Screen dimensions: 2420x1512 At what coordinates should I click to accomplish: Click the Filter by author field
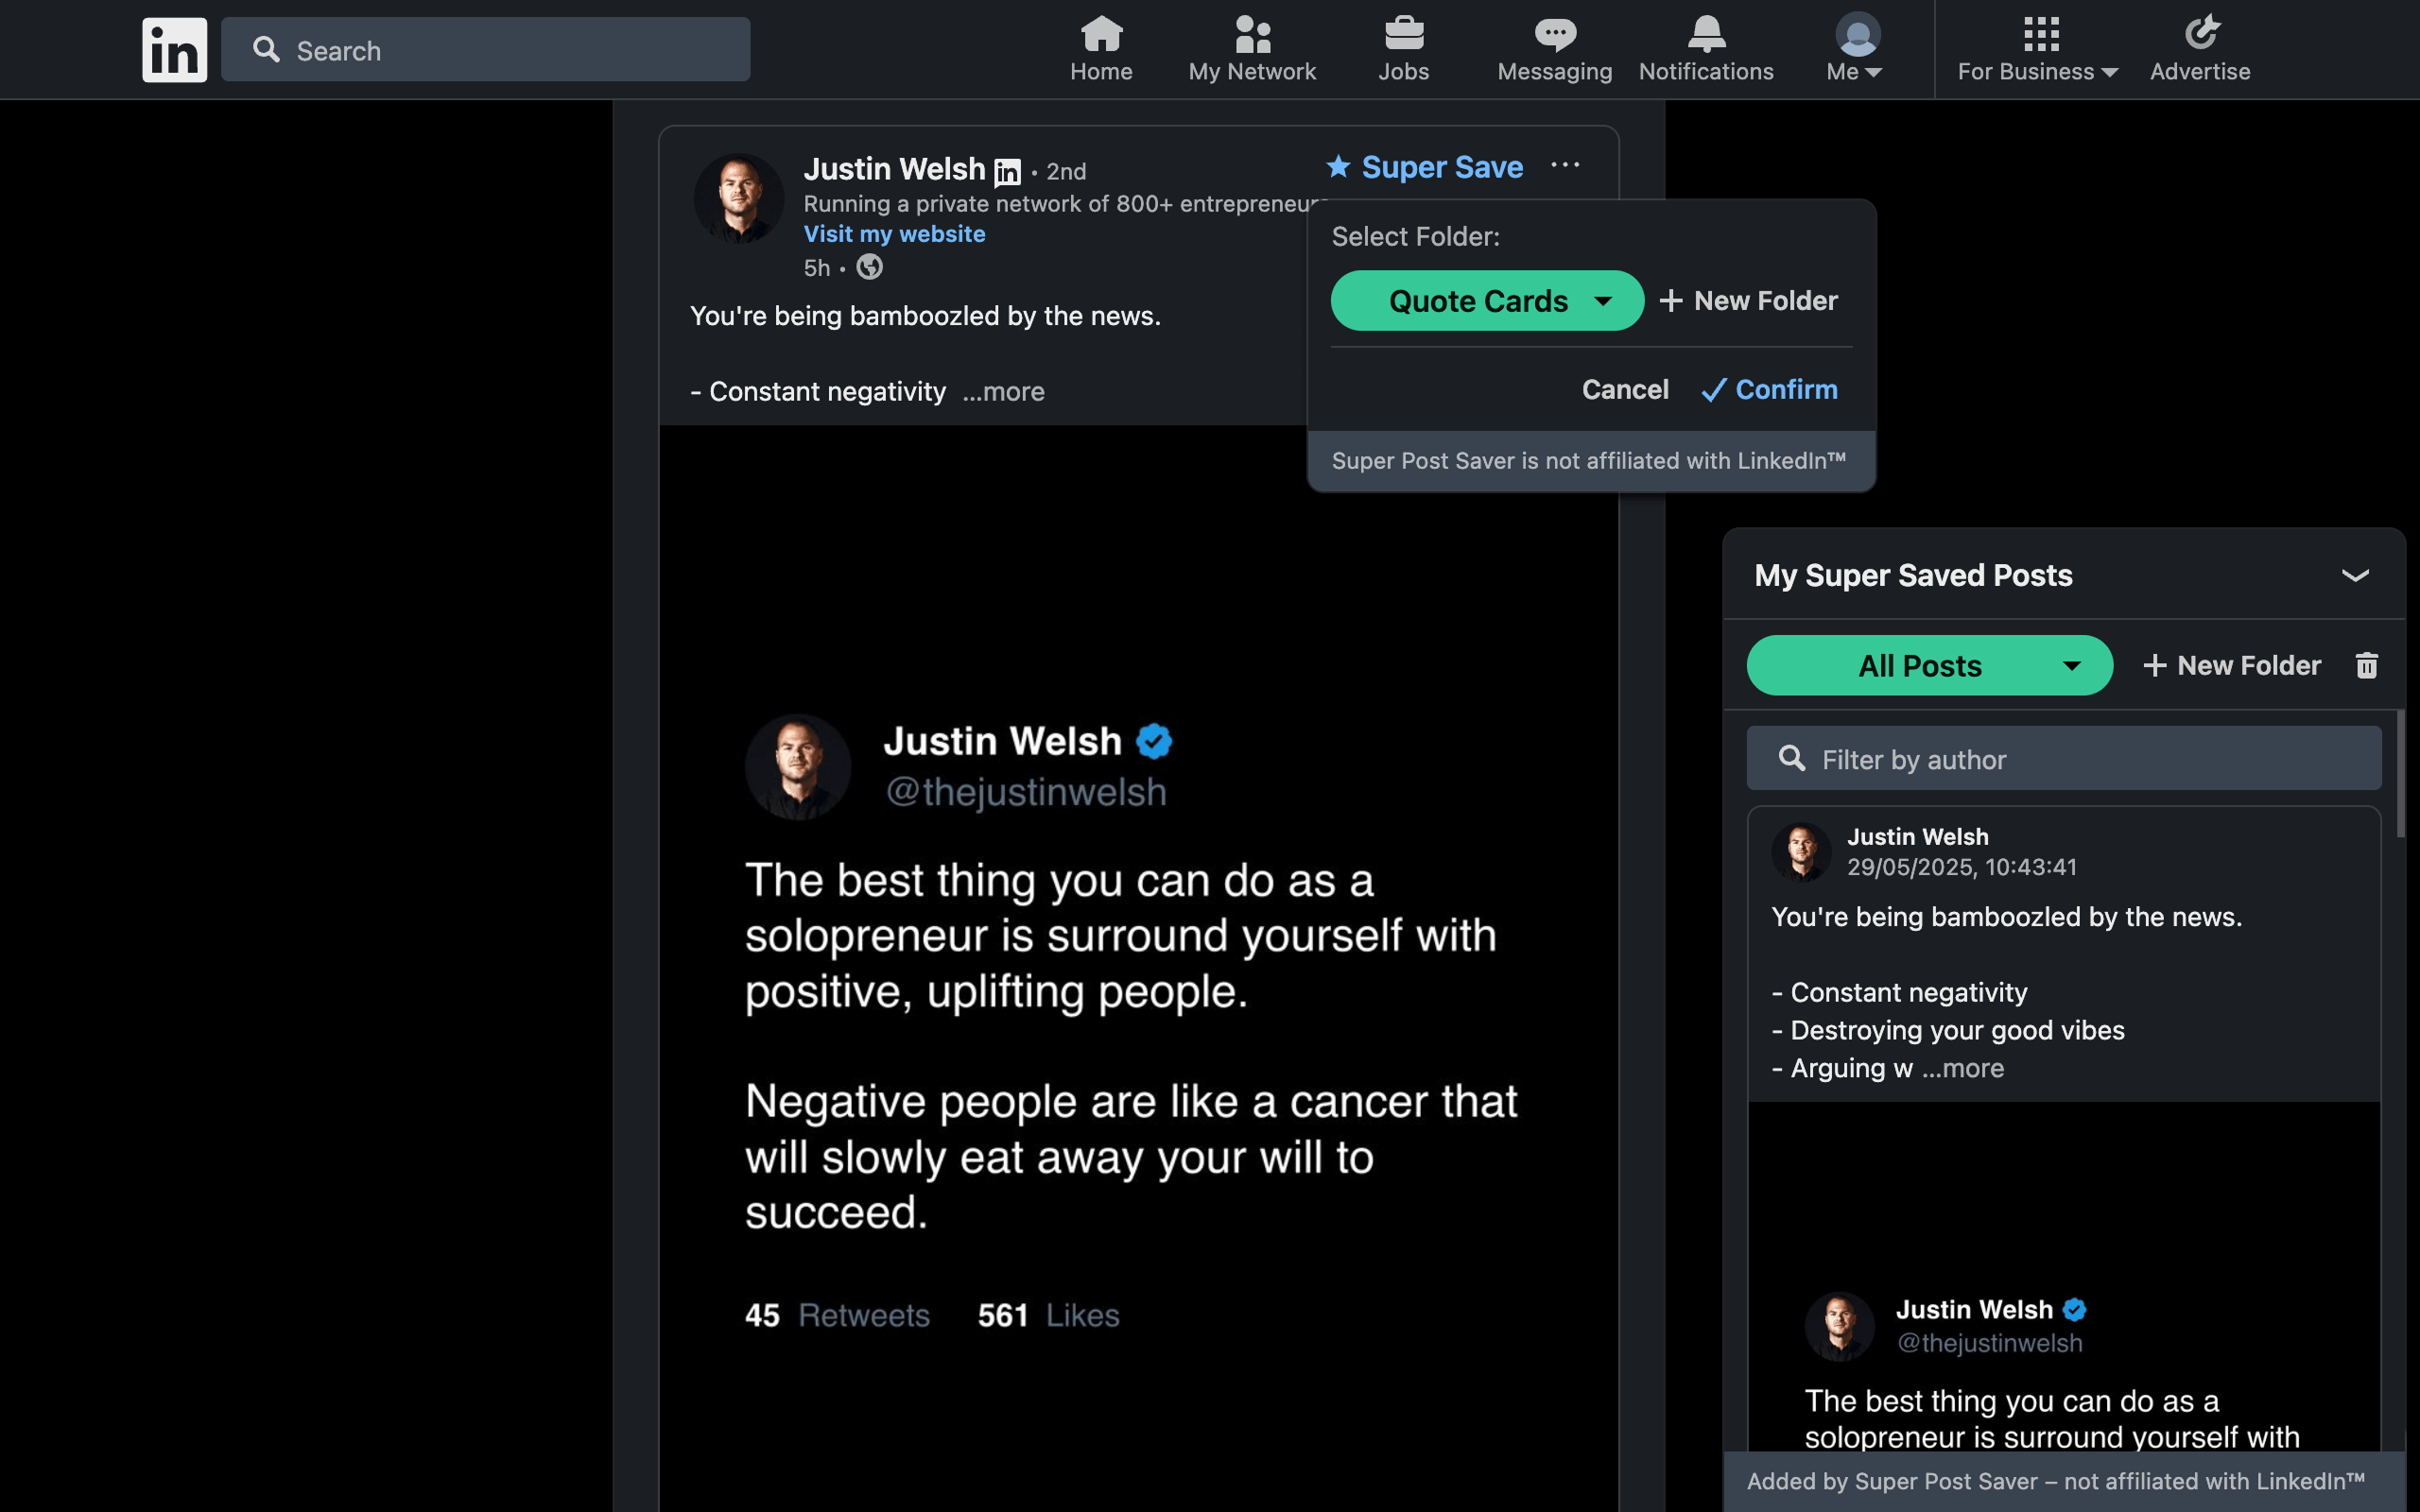[x=2063, y=759]
